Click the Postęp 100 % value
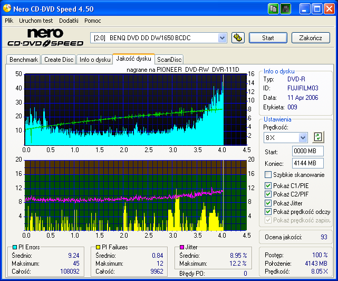 tap(320, 255)
